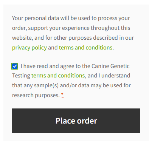Viewport: 152px width, 147px height.
Task: Click the 'Place order' button text
Action: (x=76, y=121)
